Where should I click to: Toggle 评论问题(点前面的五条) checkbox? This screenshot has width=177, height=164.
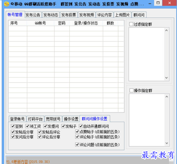point(77,144)
